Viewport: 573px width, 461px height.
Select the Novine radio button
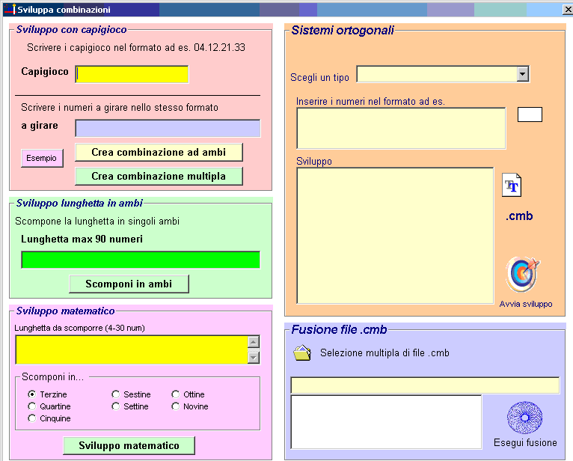(176, 406)
